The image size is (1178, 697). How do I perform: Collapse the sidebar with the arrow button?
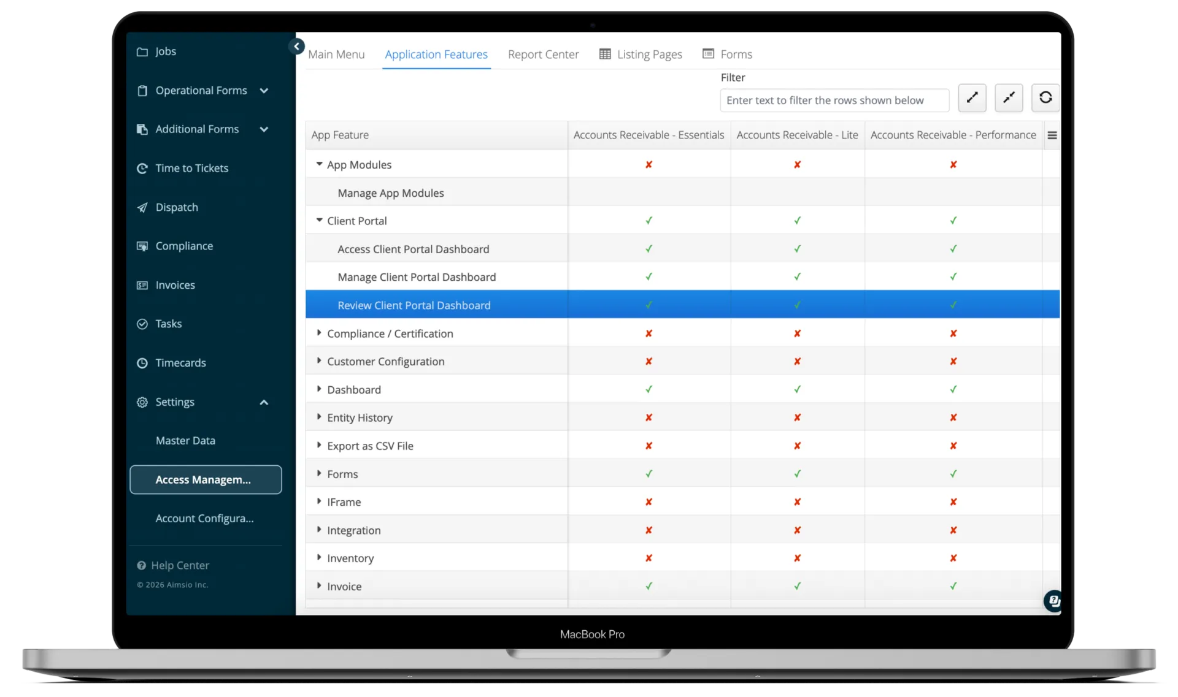click(x=297, y=46)
